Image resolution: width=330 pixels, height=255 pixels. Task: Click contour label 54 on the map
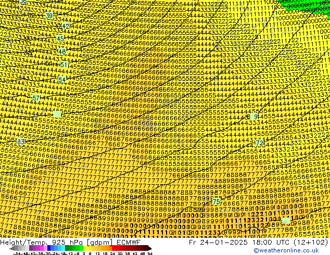click(x=62, y=80)
